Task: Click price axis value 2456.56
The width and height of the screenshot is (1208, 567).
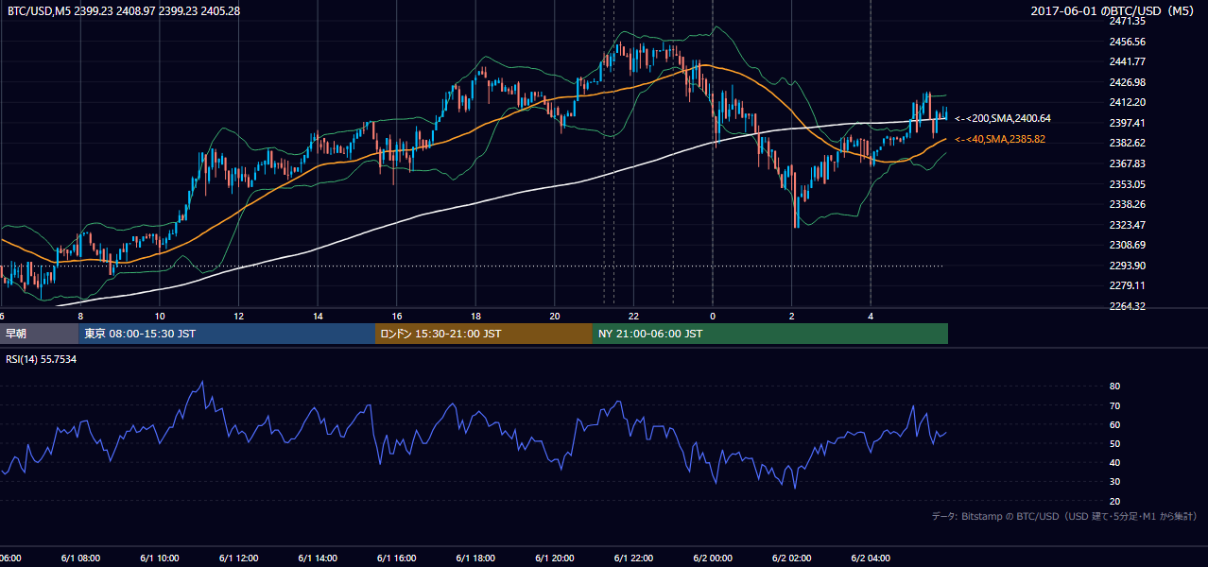Action: [x=1128, y=42]
